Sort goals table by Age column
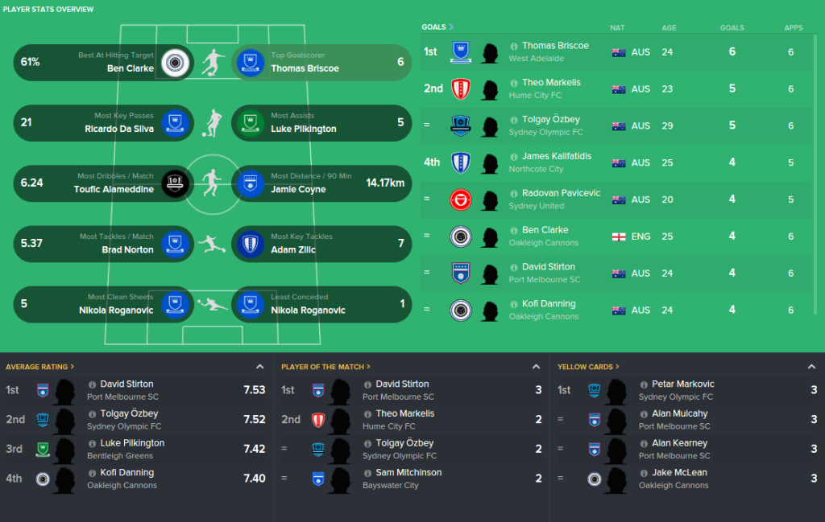The image size is (825, 522). (669, 27)
